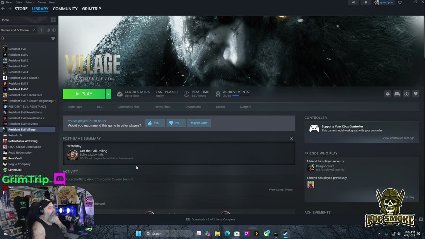425x239 pixels.
Task: Open the Help menu
Action: pyautogui.click(x=52, y=2)
